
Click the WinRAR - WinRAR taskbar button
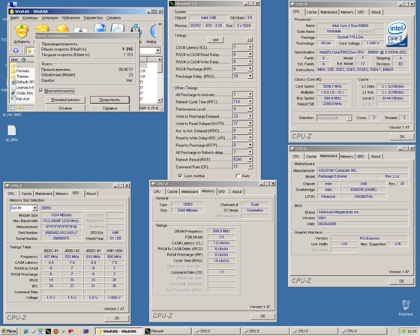pos(119,331)
